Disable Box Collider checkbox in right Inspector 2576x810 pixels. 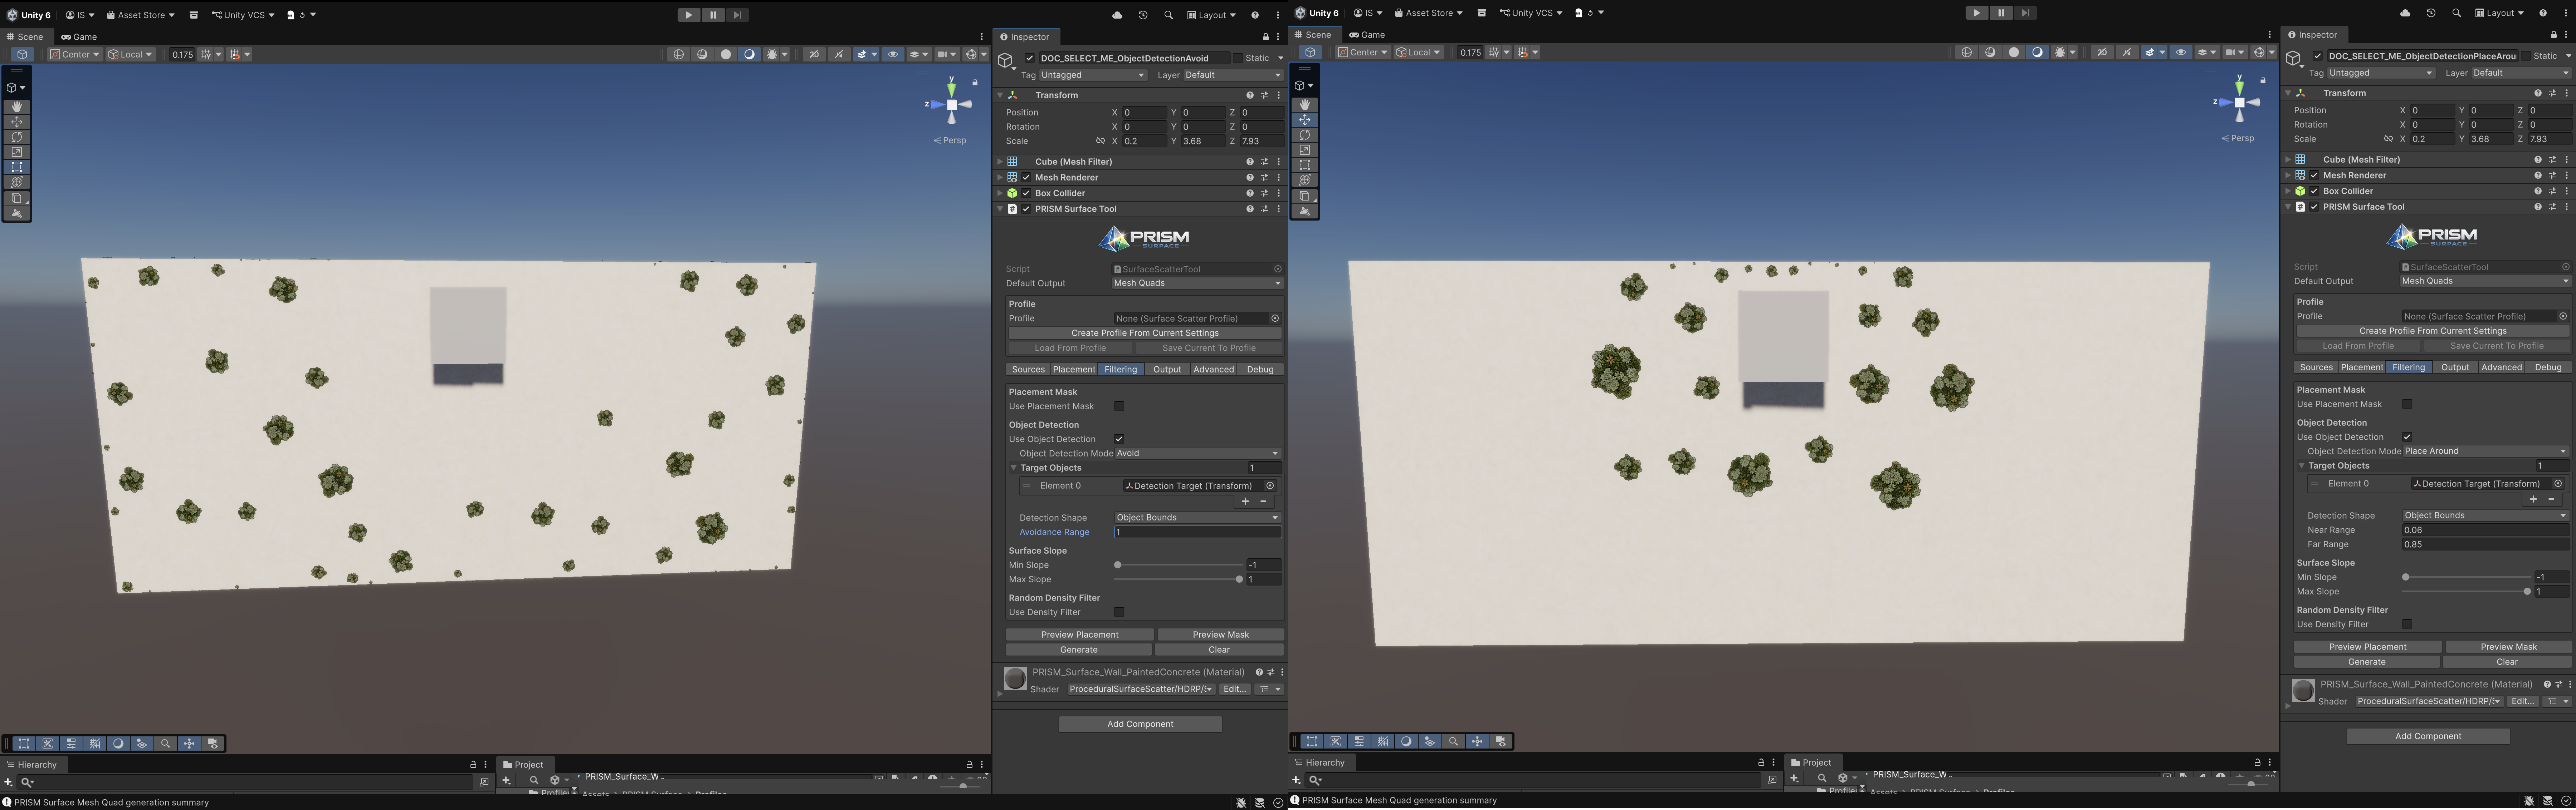click(x=2314, y=191)
